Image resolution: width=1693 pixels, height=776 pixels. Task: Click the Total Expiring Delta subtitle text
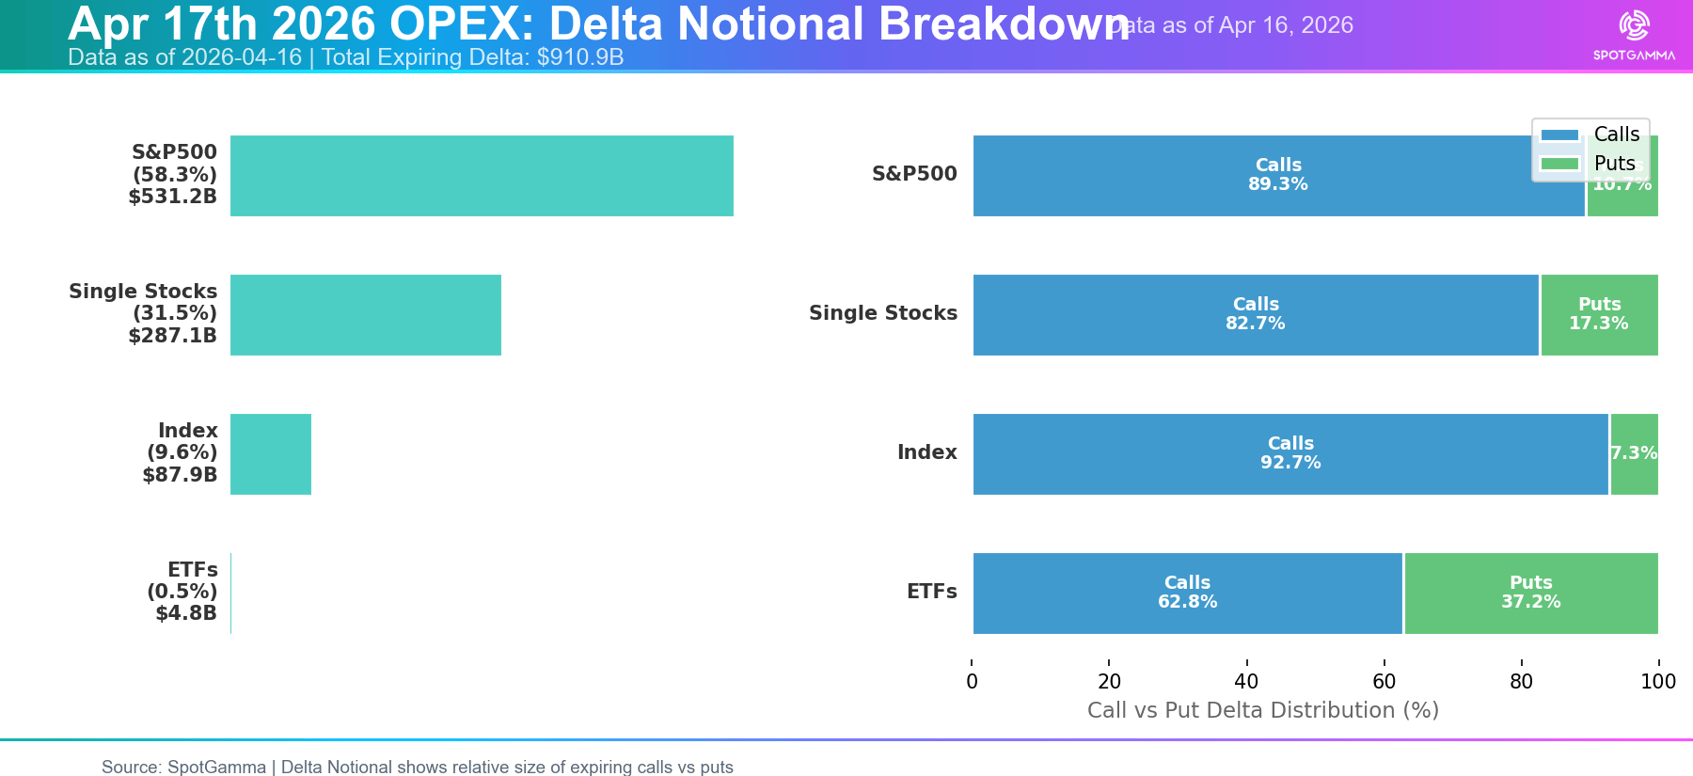coord(345,57)
